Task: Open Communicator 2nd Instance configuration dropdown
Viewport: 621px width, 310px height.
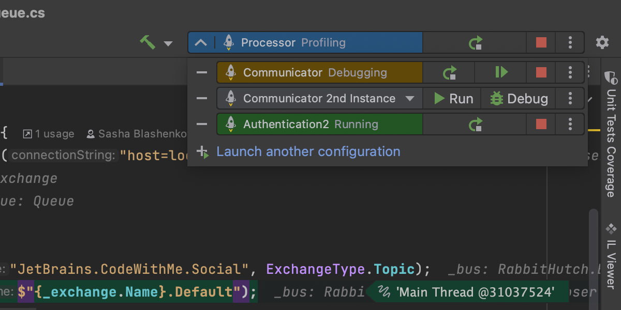Action: [410, 99]
